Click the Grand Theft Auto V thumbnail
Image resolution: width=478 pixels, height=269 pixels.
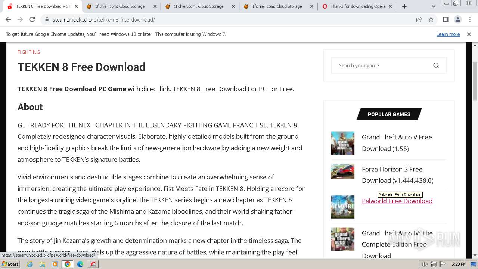[343, 143]
